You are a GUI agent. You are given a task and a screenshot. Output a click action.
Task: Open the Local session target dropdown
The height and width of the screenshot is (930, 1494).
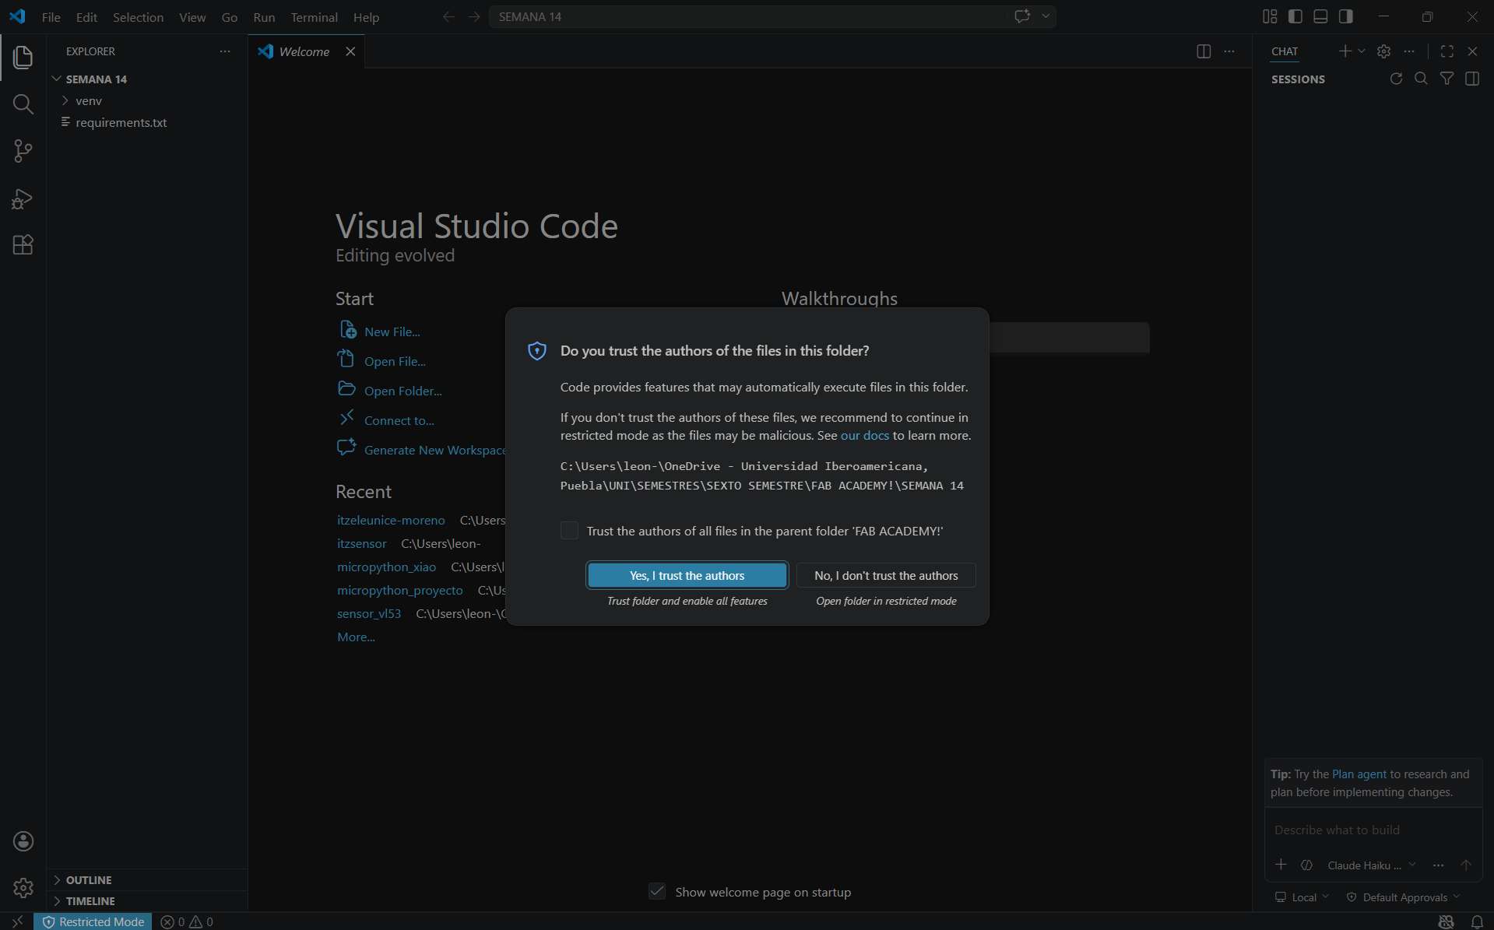[x=1302, y=897]
